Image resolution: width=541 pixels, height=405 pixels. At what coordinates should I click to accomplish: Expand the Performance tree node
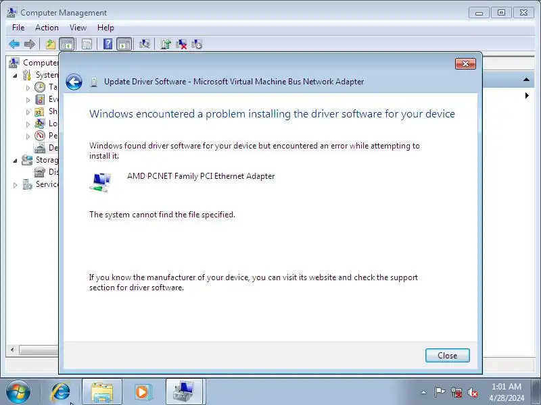28,136
